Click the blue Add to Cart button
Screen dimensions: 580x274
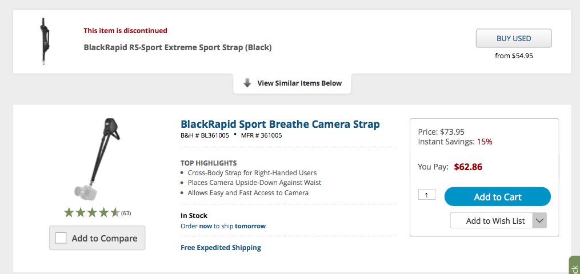tap(498, 196)
